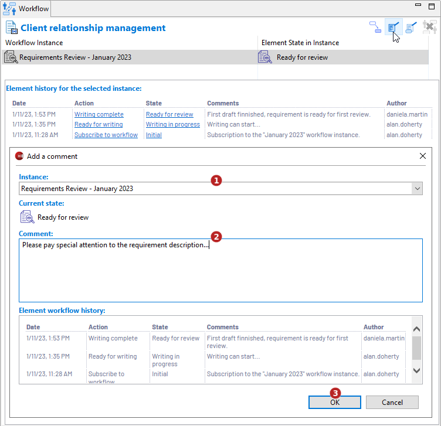Click inside the Comment text area
This screenshot has width=441, height=426.
coord(220,271)
